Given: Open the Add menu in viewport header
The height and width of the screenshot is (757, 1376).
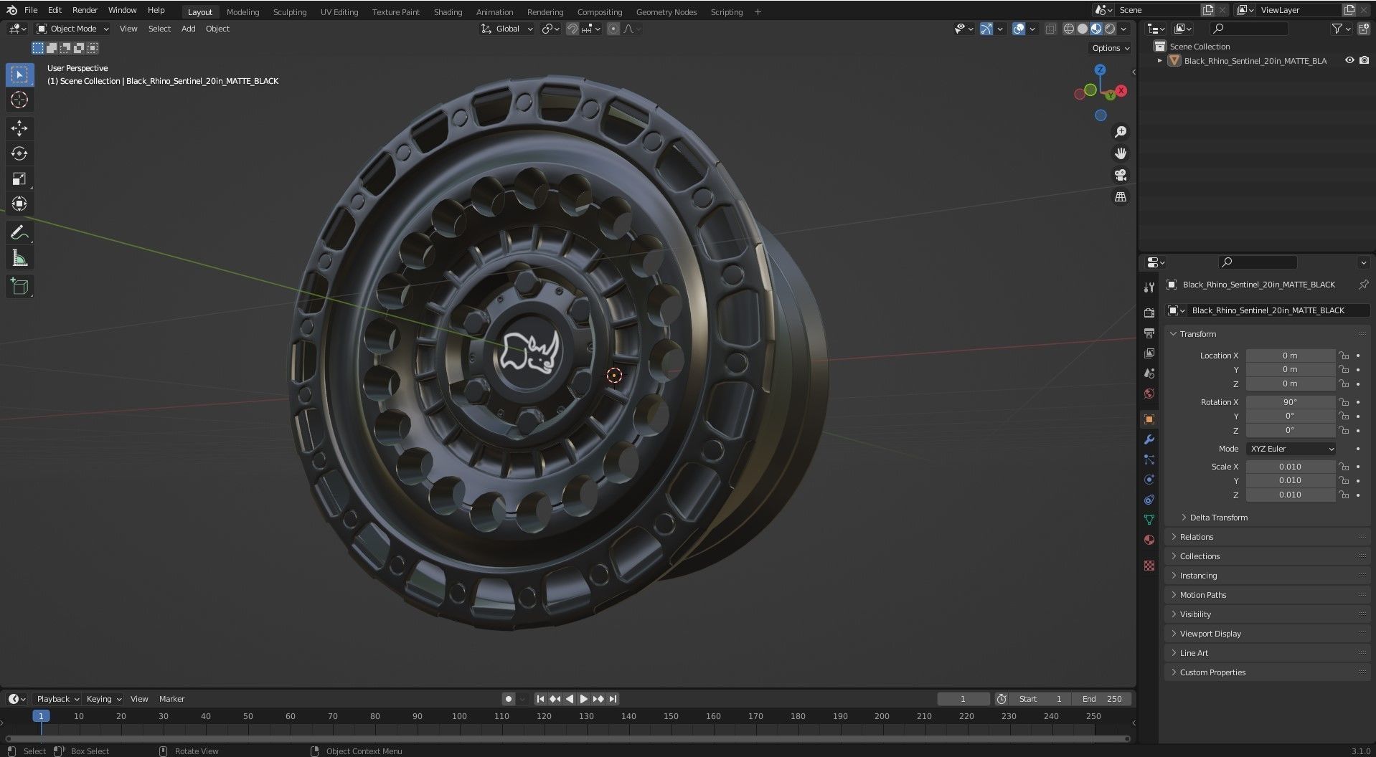Looking at the screenshot, I should 188,29.
